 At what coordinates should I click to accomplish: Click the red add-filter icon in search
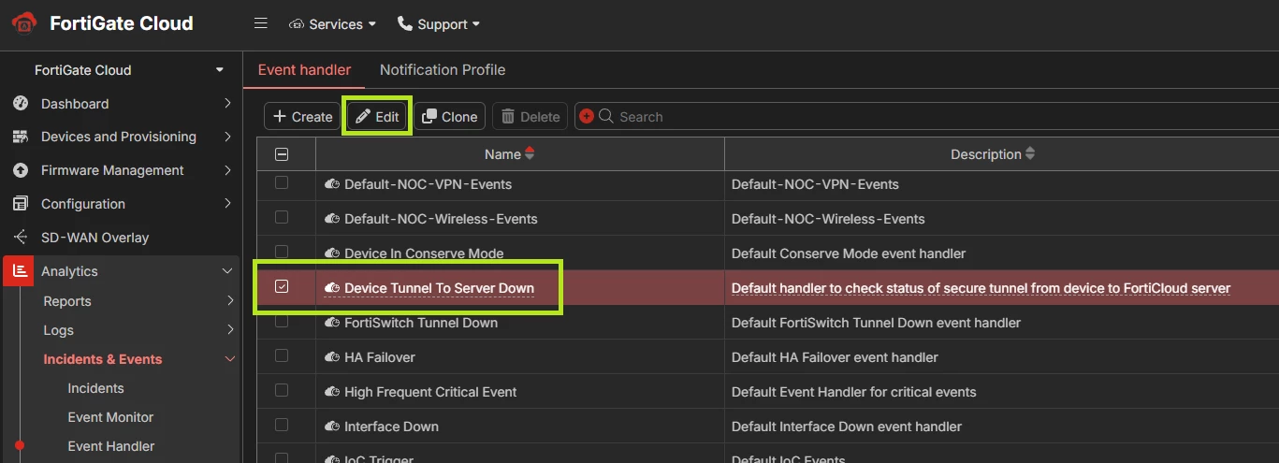587,116
